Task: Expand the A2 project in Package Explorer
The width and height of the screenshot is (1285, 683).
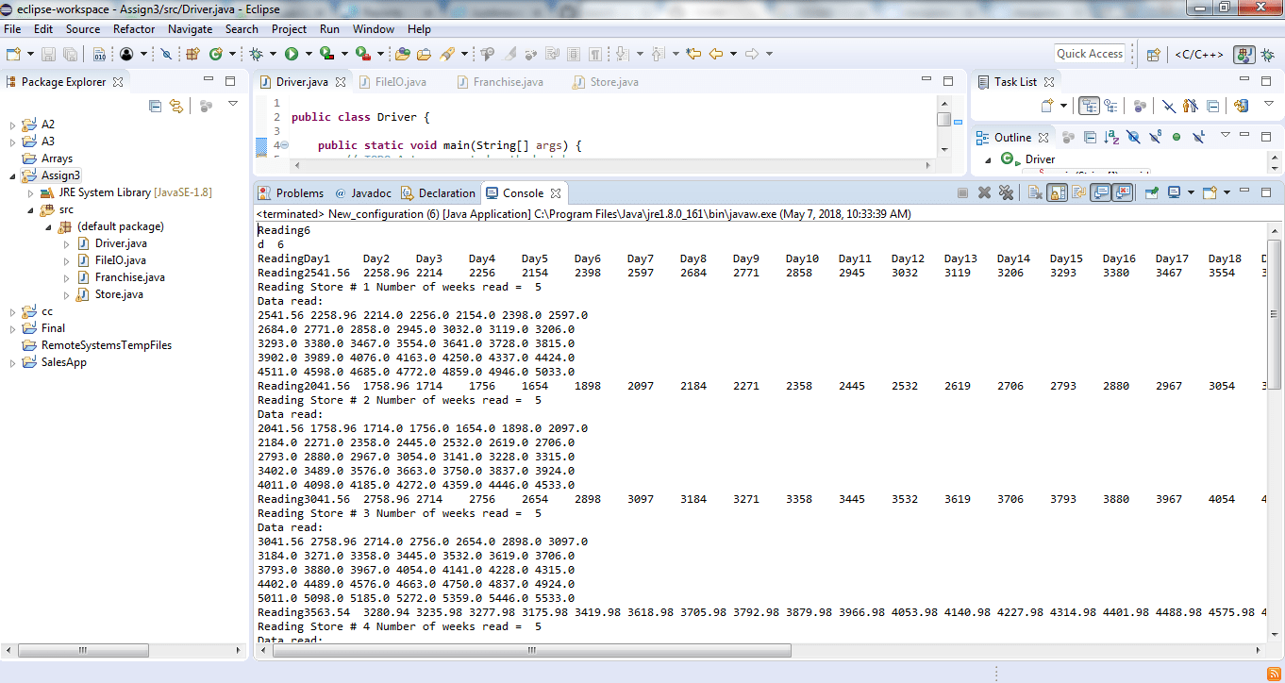Action: [x=12, y=125]
